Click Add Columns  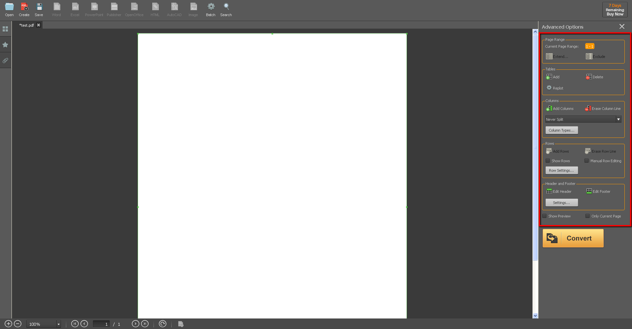click(560, 108)
